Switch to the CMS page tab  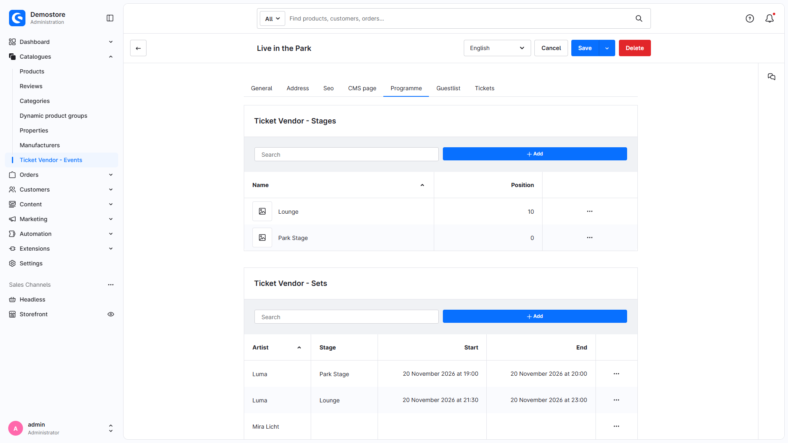point(362,88)
